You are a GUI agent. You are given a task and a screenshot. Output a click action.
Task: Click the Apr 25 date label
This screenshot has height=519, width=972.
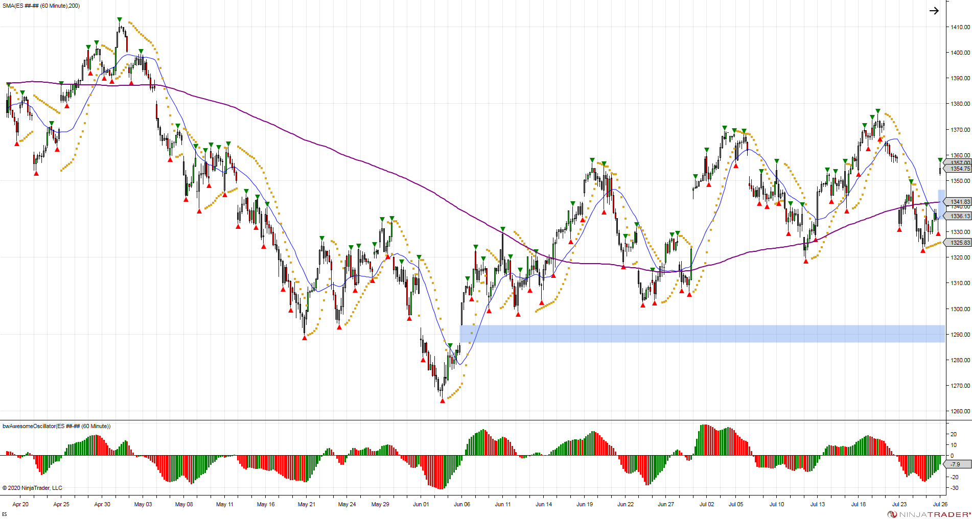(x=61, y=504)
